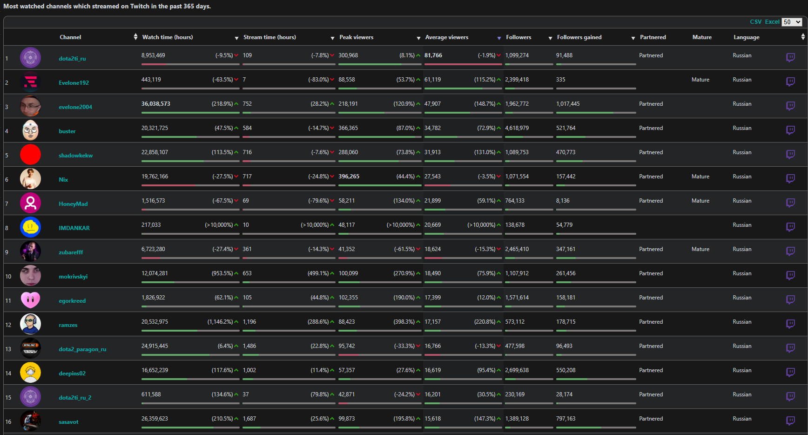Select watch time value 217,033
808x435 pixels.
[151, 225]
